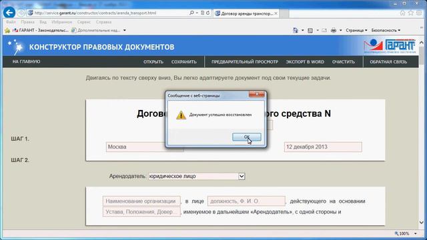Open the Справка menu
The height and width of the screenshot is (240, 427).
[103, 22]
